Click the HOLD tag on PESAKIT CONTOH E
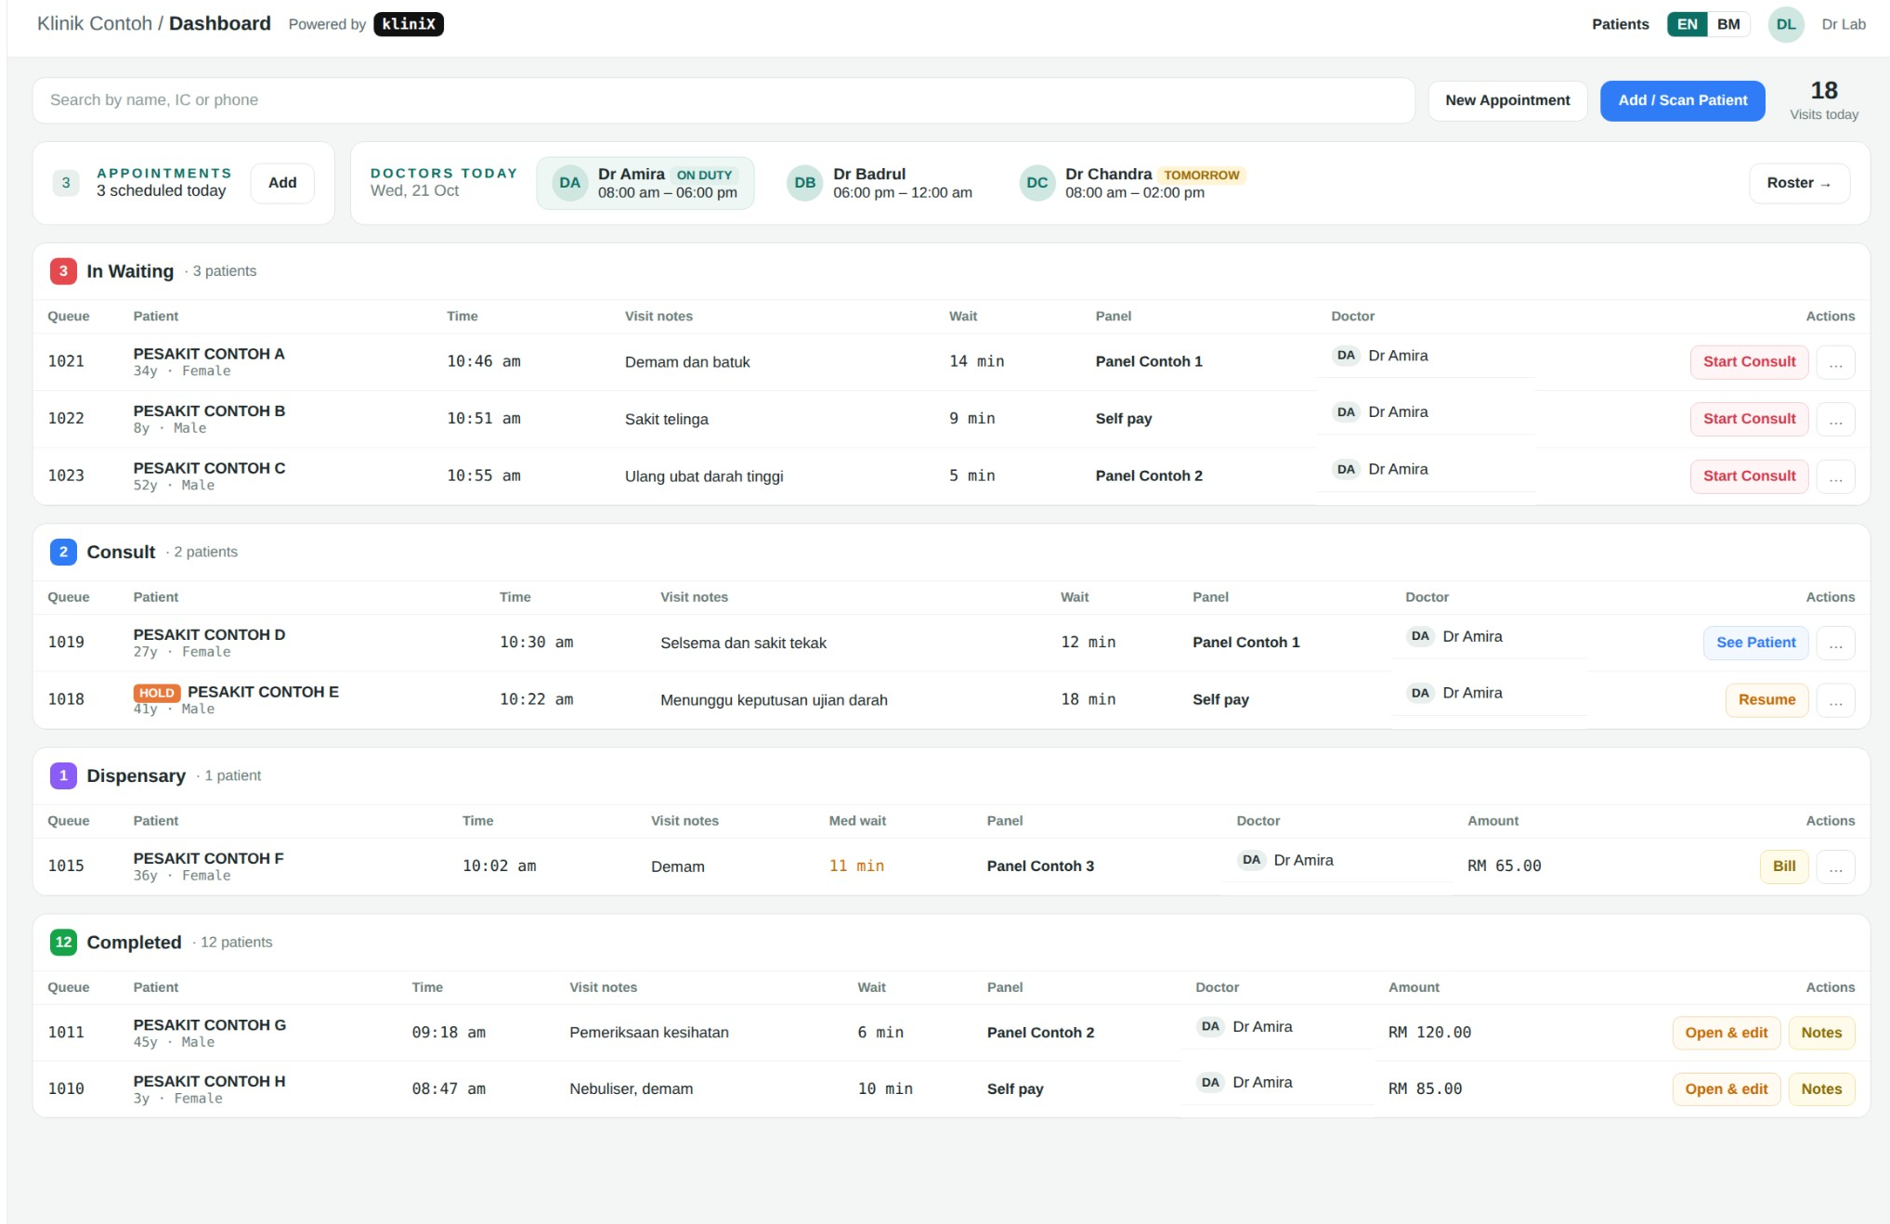Viewport: 1890px width, 1224px height. [157, 693]
